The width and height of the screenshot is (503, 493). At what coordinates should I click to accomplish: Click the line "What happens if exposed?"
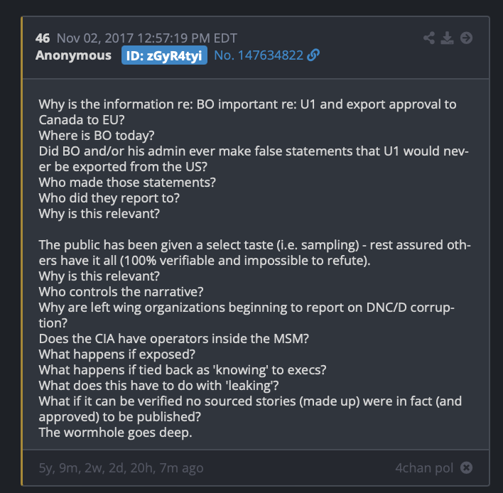117,354
